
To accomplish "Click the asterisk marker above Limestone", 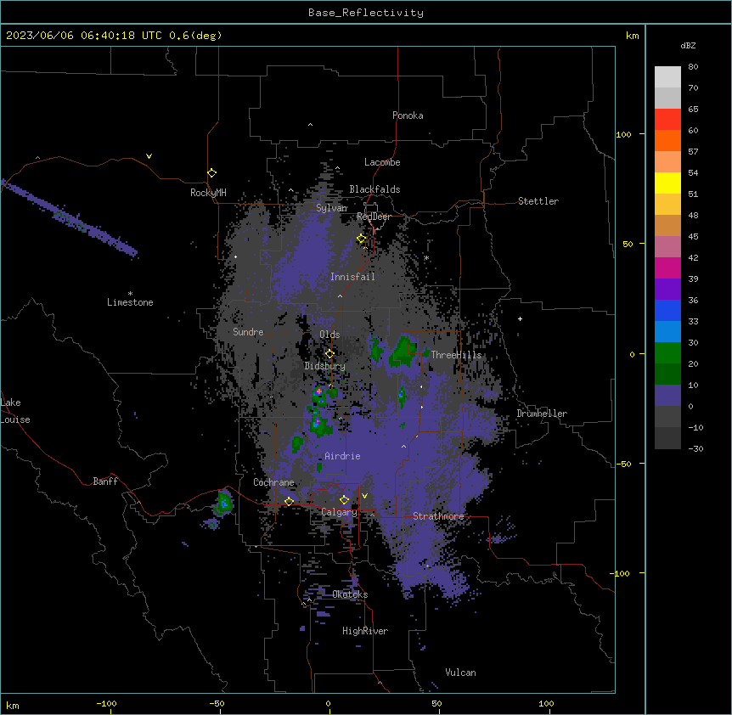I will coord(130,294).
